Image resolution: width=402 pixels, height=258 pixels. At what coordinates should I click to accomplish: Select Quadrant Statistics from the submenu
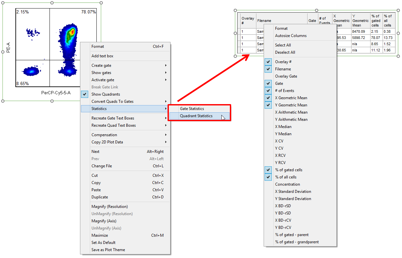pos(196,116)
